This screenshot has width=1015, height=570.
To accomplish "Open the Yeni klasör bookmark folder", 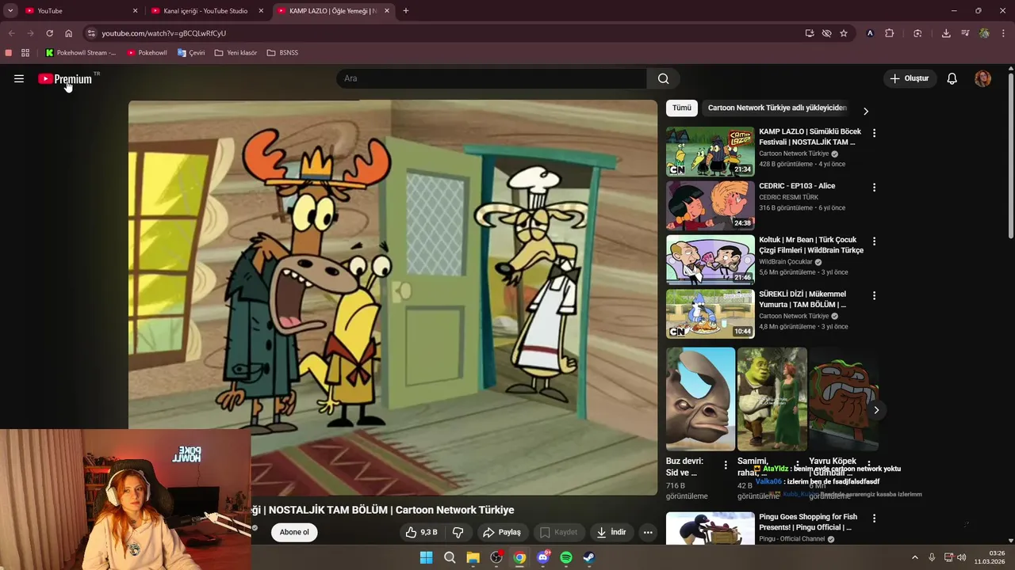I will coord(236,53).
